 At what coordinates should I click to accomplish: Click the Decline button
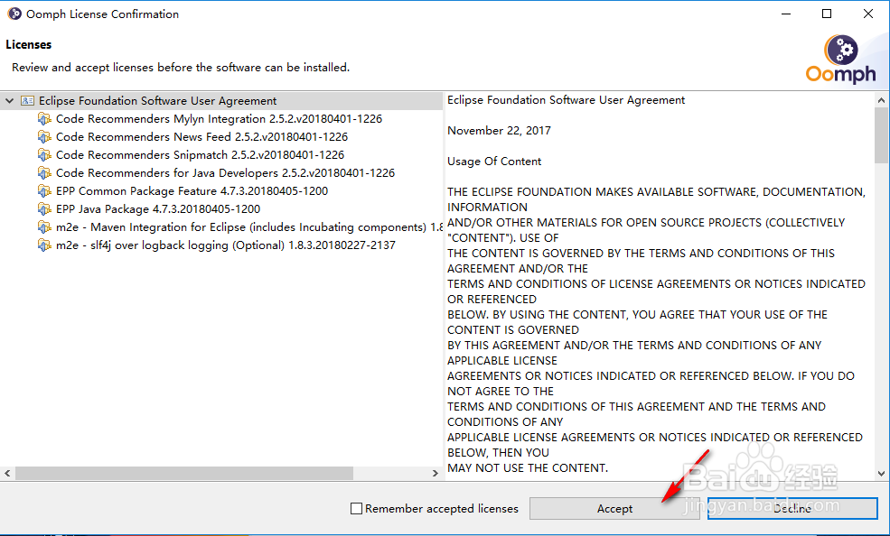tap(792, 508)
